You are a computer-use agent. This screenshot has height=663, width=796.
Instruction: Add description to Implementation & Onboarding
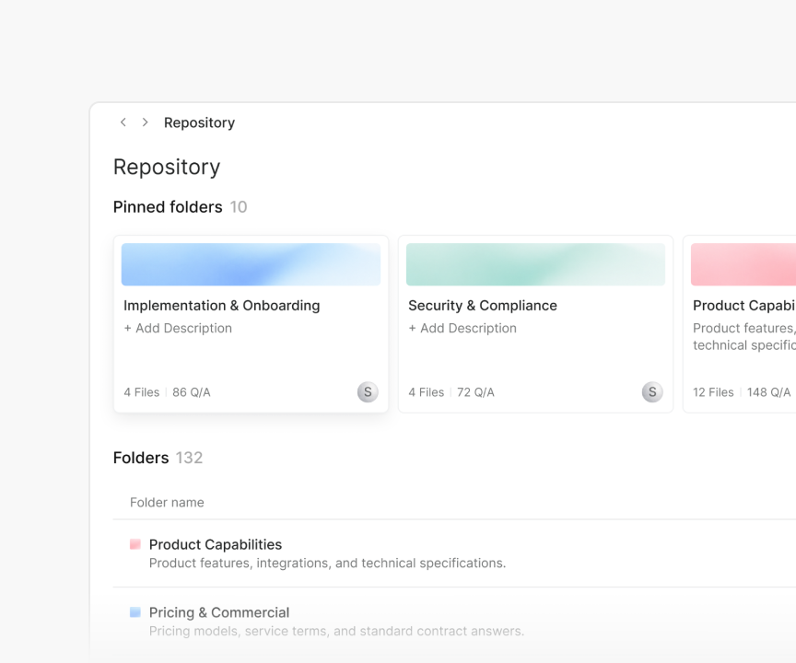[178, 328]
